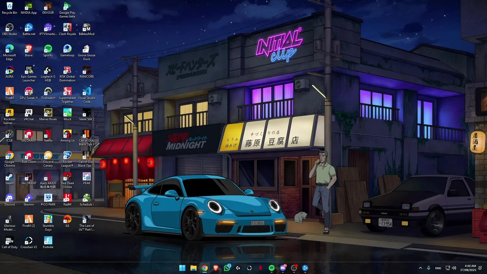Show hidden system tray icons
This screenshot has height=274, width=487.
click(420, 268)
